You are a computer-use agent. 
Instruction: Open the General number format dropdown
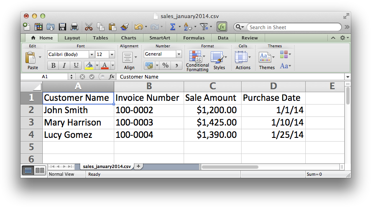[179, 54]
